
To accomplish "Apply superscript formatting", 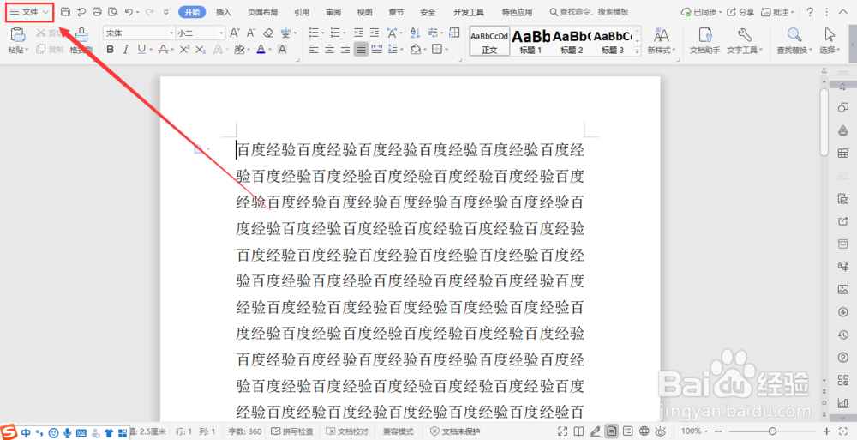I will [185, 49].
